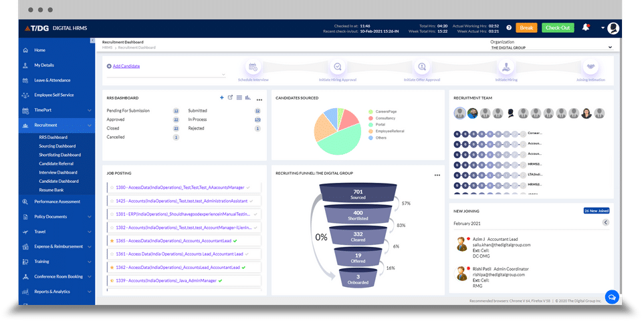Open job posting 1361 Accountant Lead
Viewport: 642px width, 321px height.
coord(179,254)
